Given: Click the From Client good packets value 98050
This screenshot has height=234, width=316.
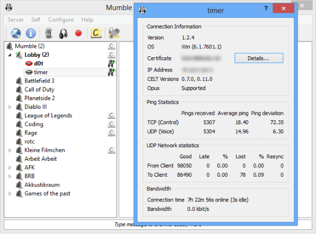Looking at the screenshot, I should pos(184,166).
